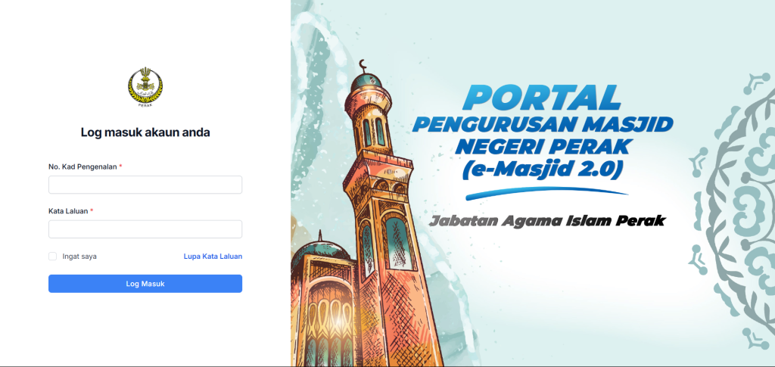The image size is (775, 367).
Task: Click the "(e-Masjid 2.0)" banner text
Action: coord(542,169)
